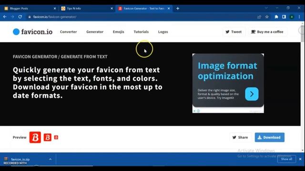Close the Blogger: Posts tab

point(55,9)
